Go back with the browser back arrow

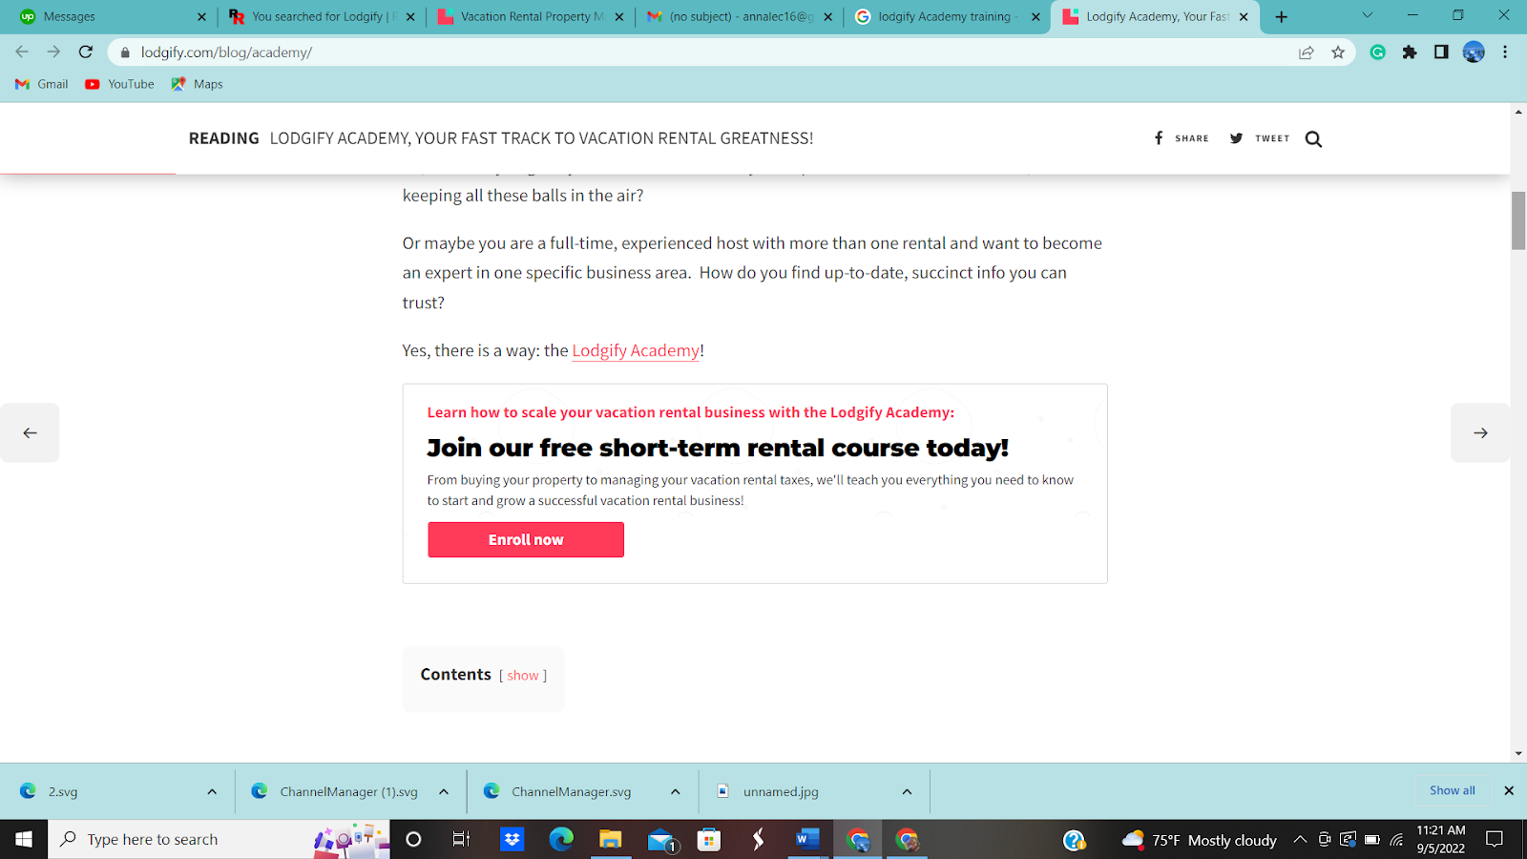(x=22, y=52)
